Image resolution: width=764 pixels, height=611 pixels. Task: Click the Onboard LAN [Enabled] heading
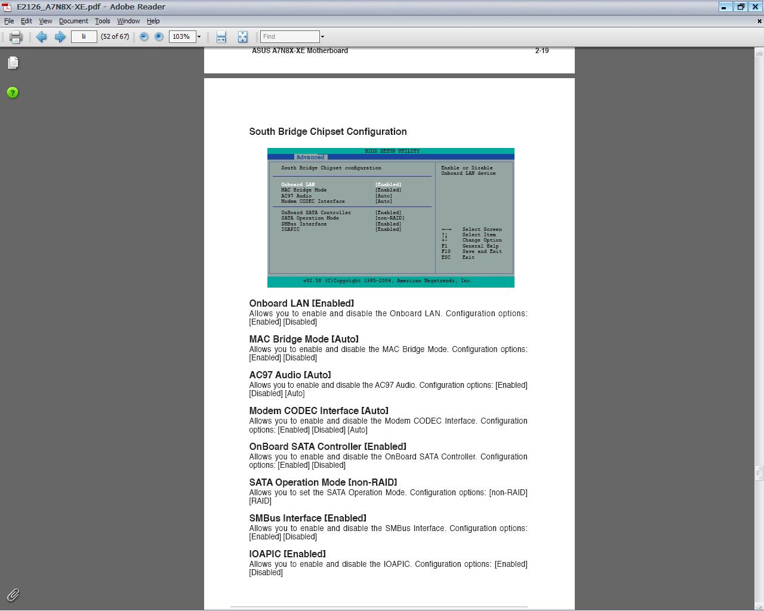[301, 303]
